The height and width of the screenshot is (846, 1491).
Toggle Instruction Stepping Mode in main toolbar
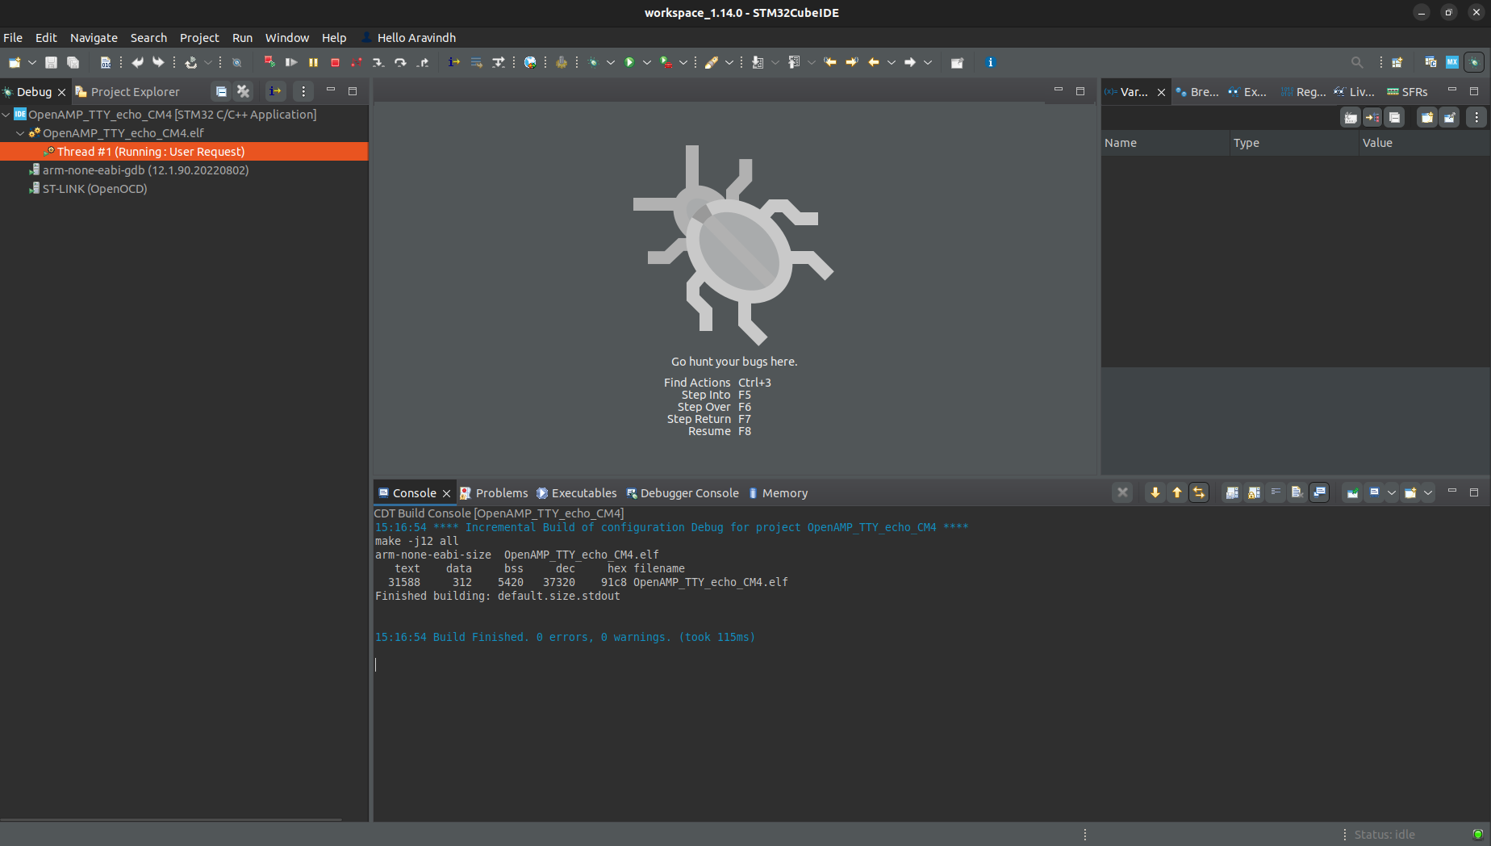point(454,62)
